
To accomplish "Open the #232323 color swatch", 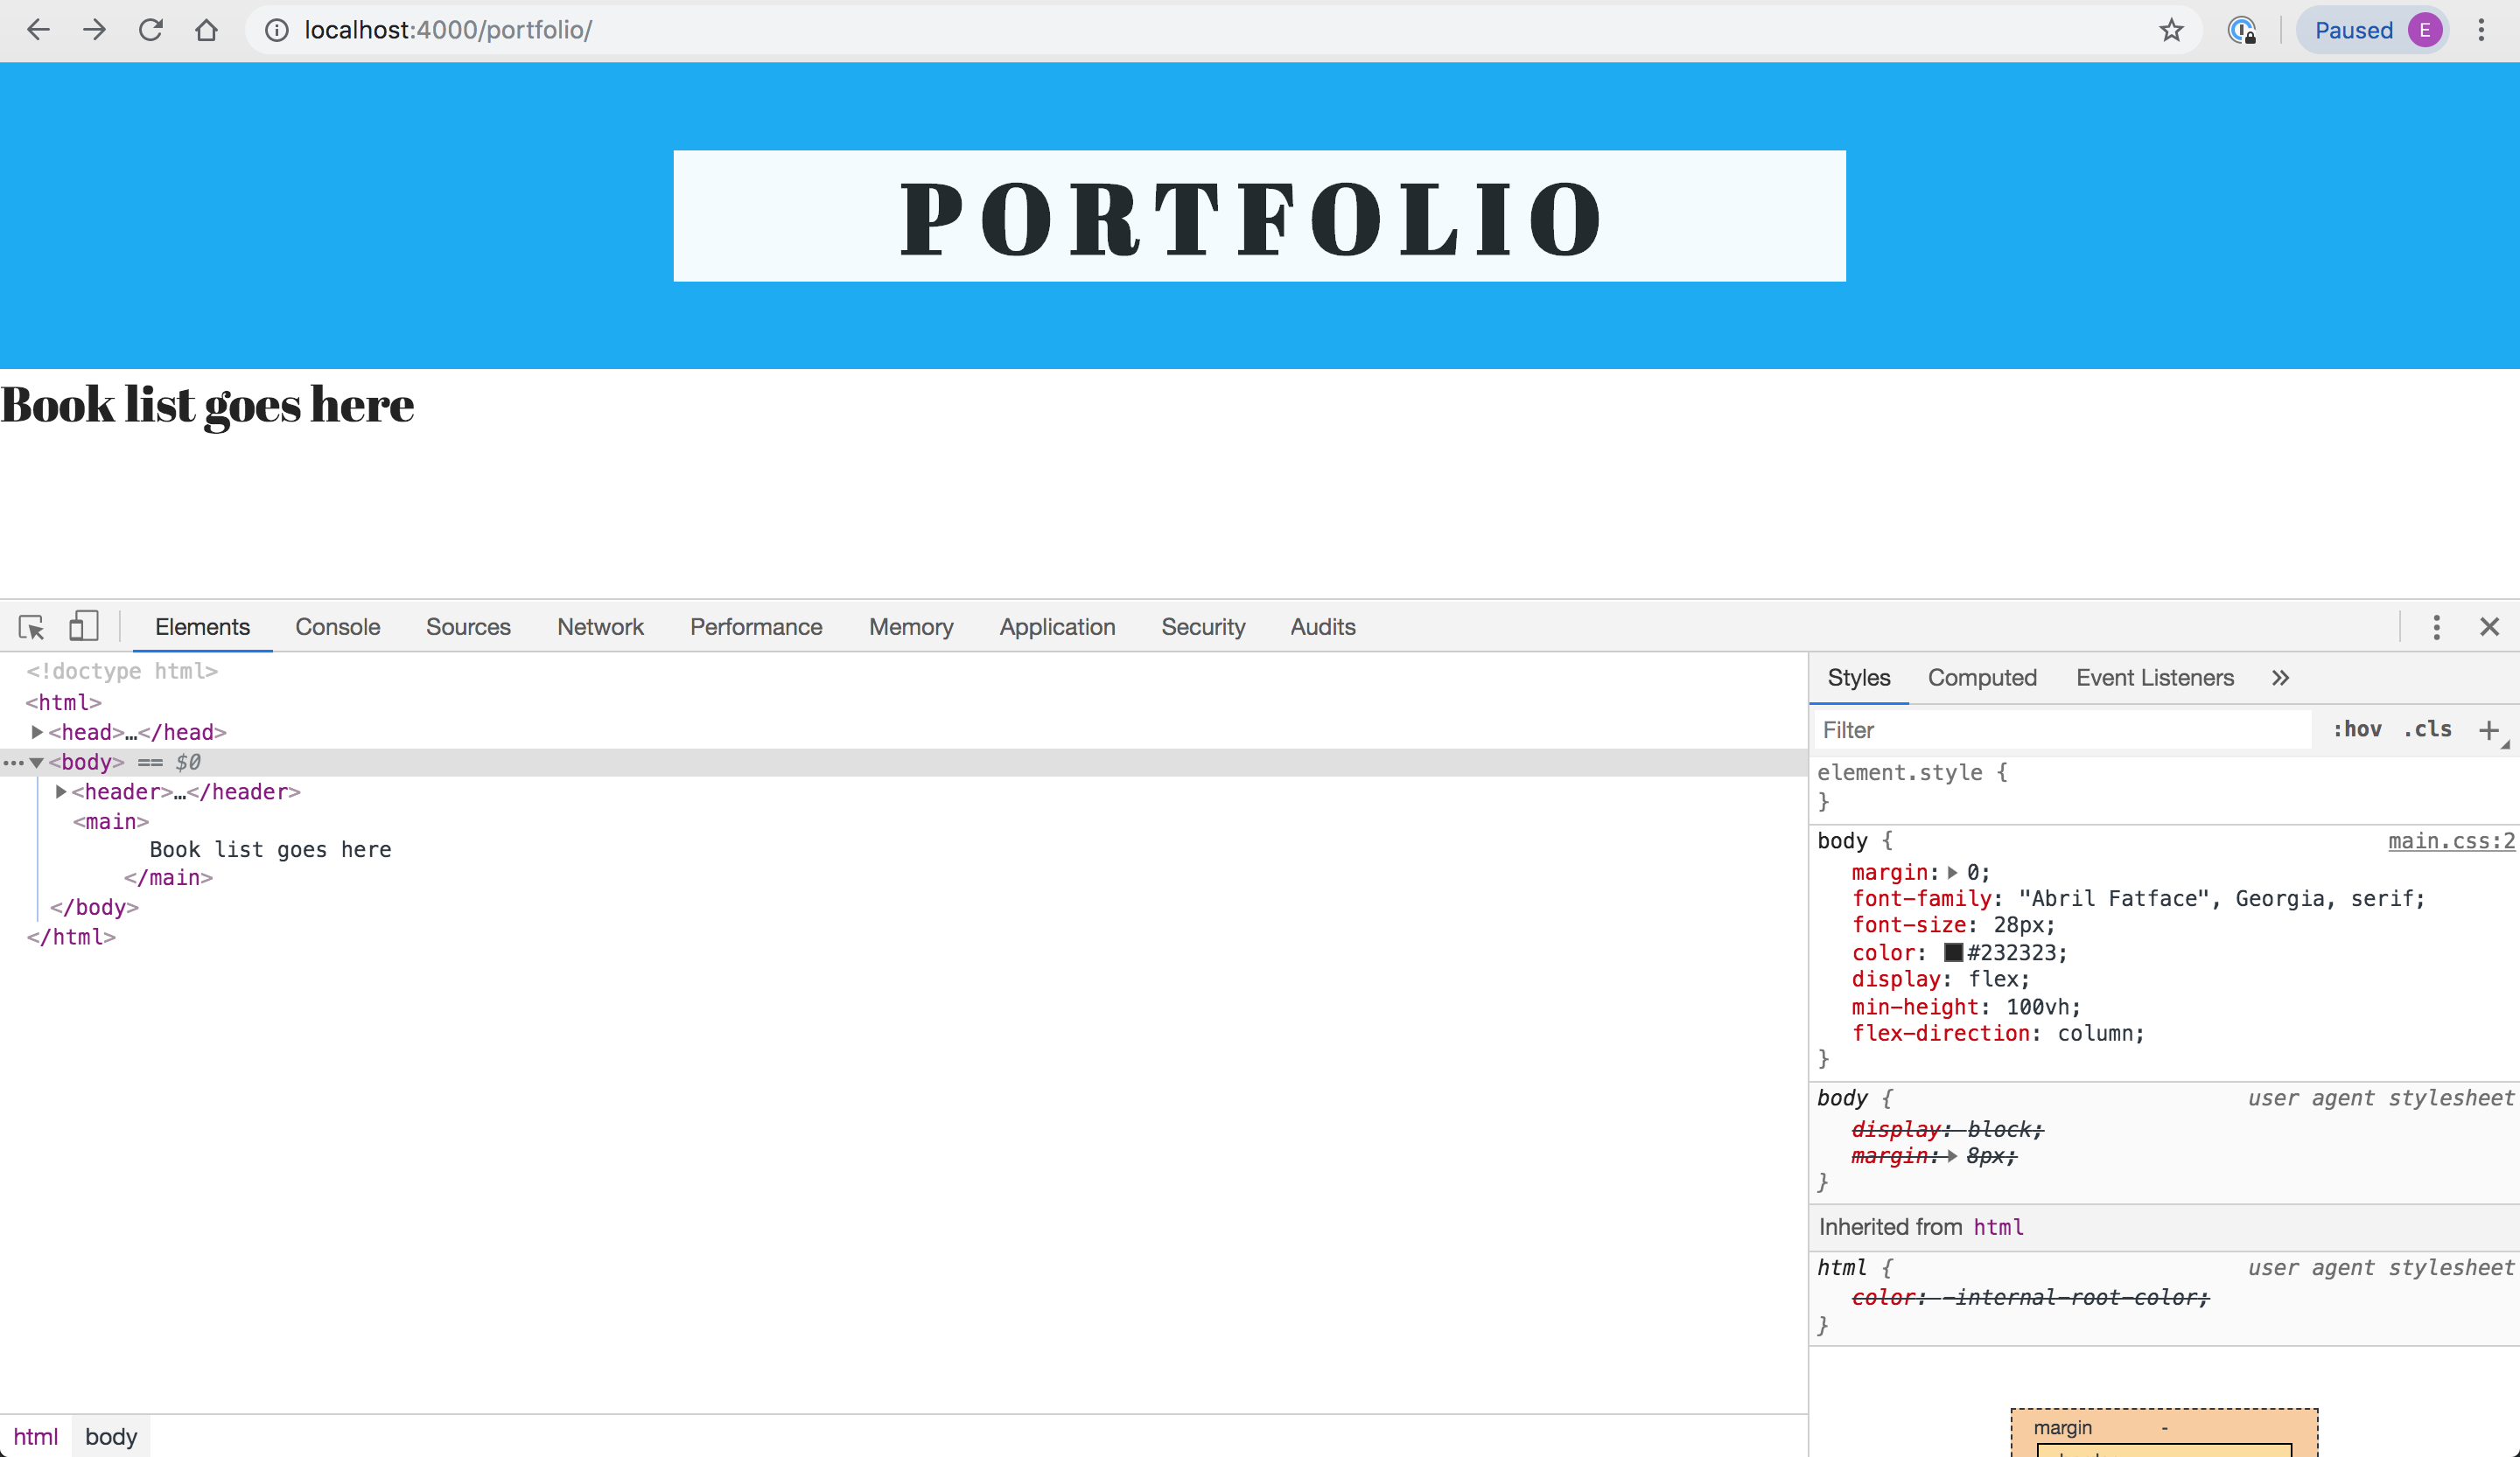I will (x=1953, y=952).
